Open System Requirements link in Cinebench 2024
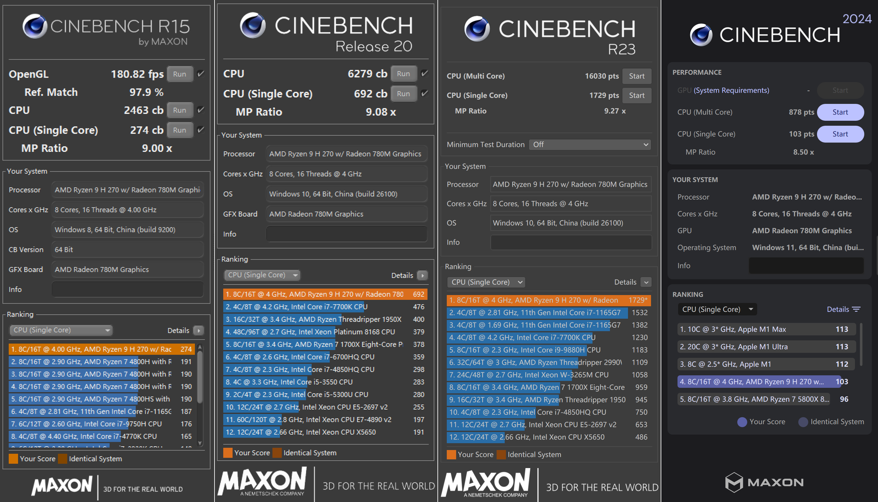The height and width of the screenshot is (502, 878). (731, 90)
